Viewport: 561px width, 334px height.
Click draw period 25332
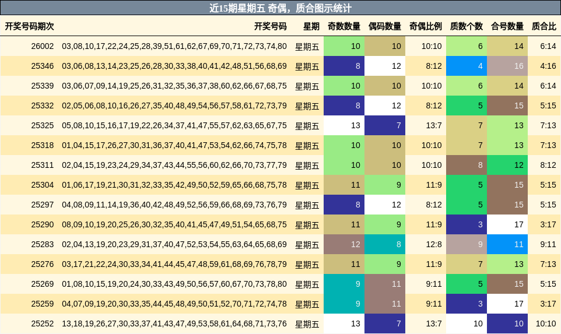pos(42,106)
